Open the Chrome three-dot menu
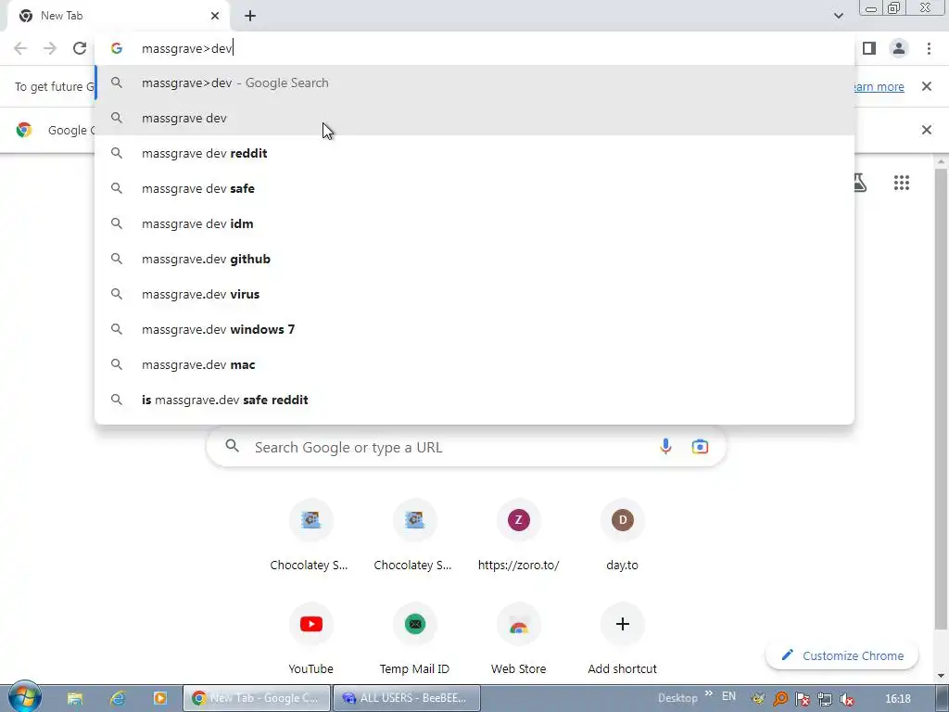The image size is (949, 712). point(929,48)
